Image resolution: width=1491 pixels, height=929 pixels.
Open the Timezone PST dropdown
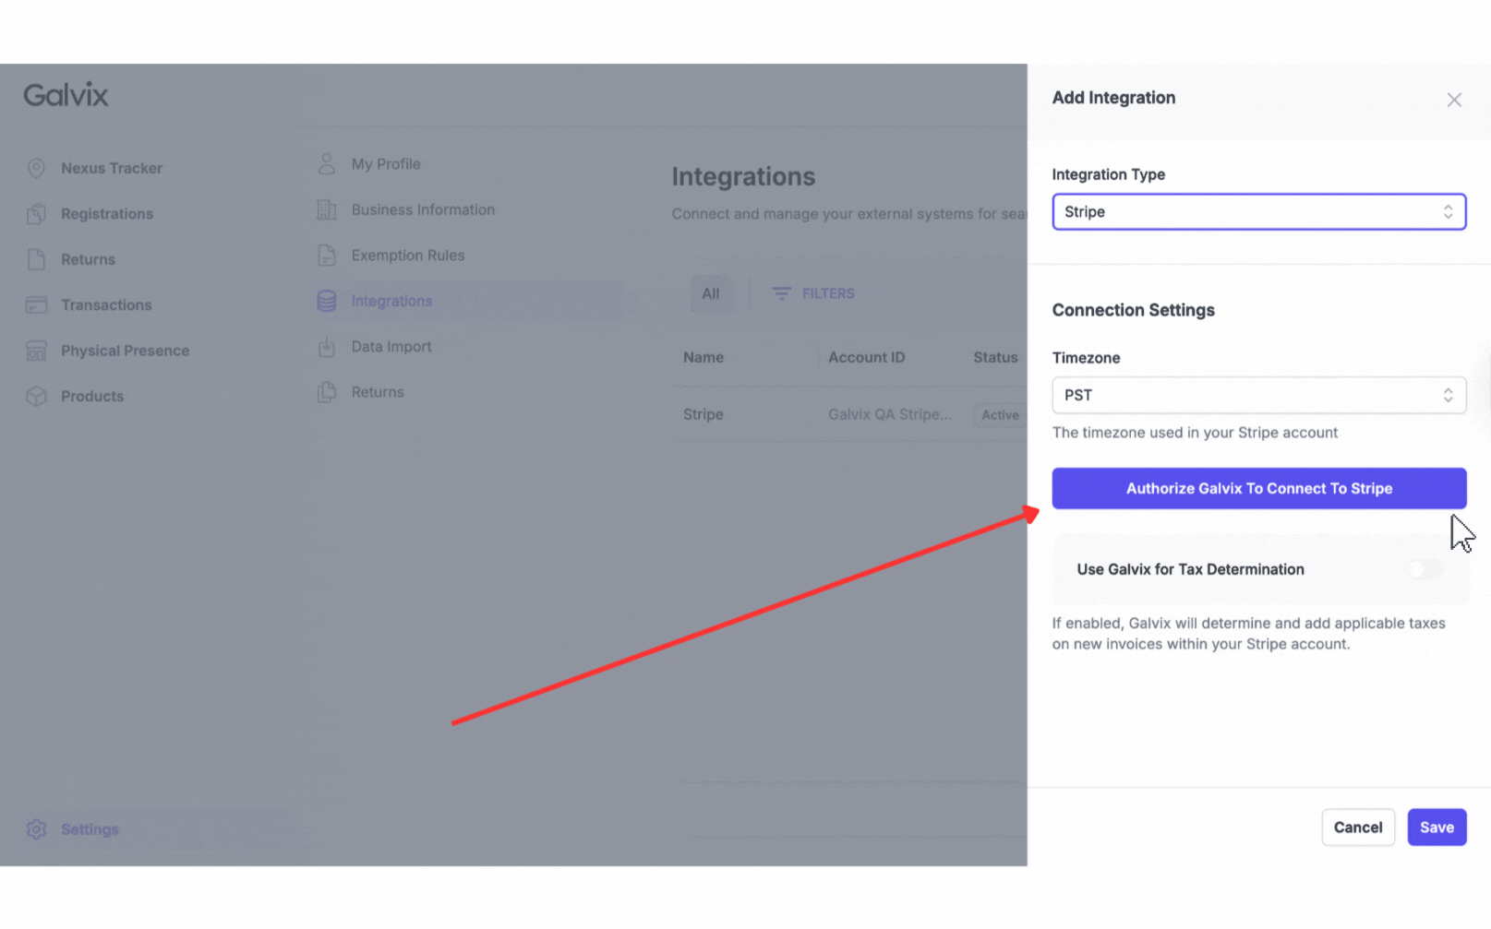(x=1259, y=395)
